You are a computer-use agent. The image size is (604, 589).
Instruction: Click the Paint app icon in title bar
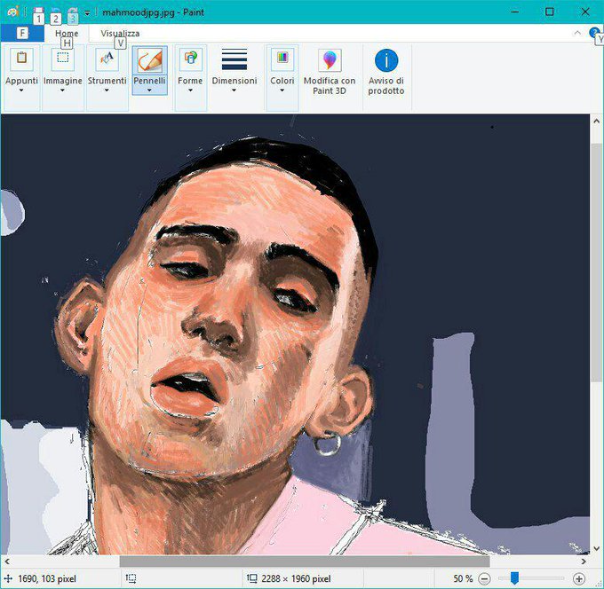click(x=12, y=12)
